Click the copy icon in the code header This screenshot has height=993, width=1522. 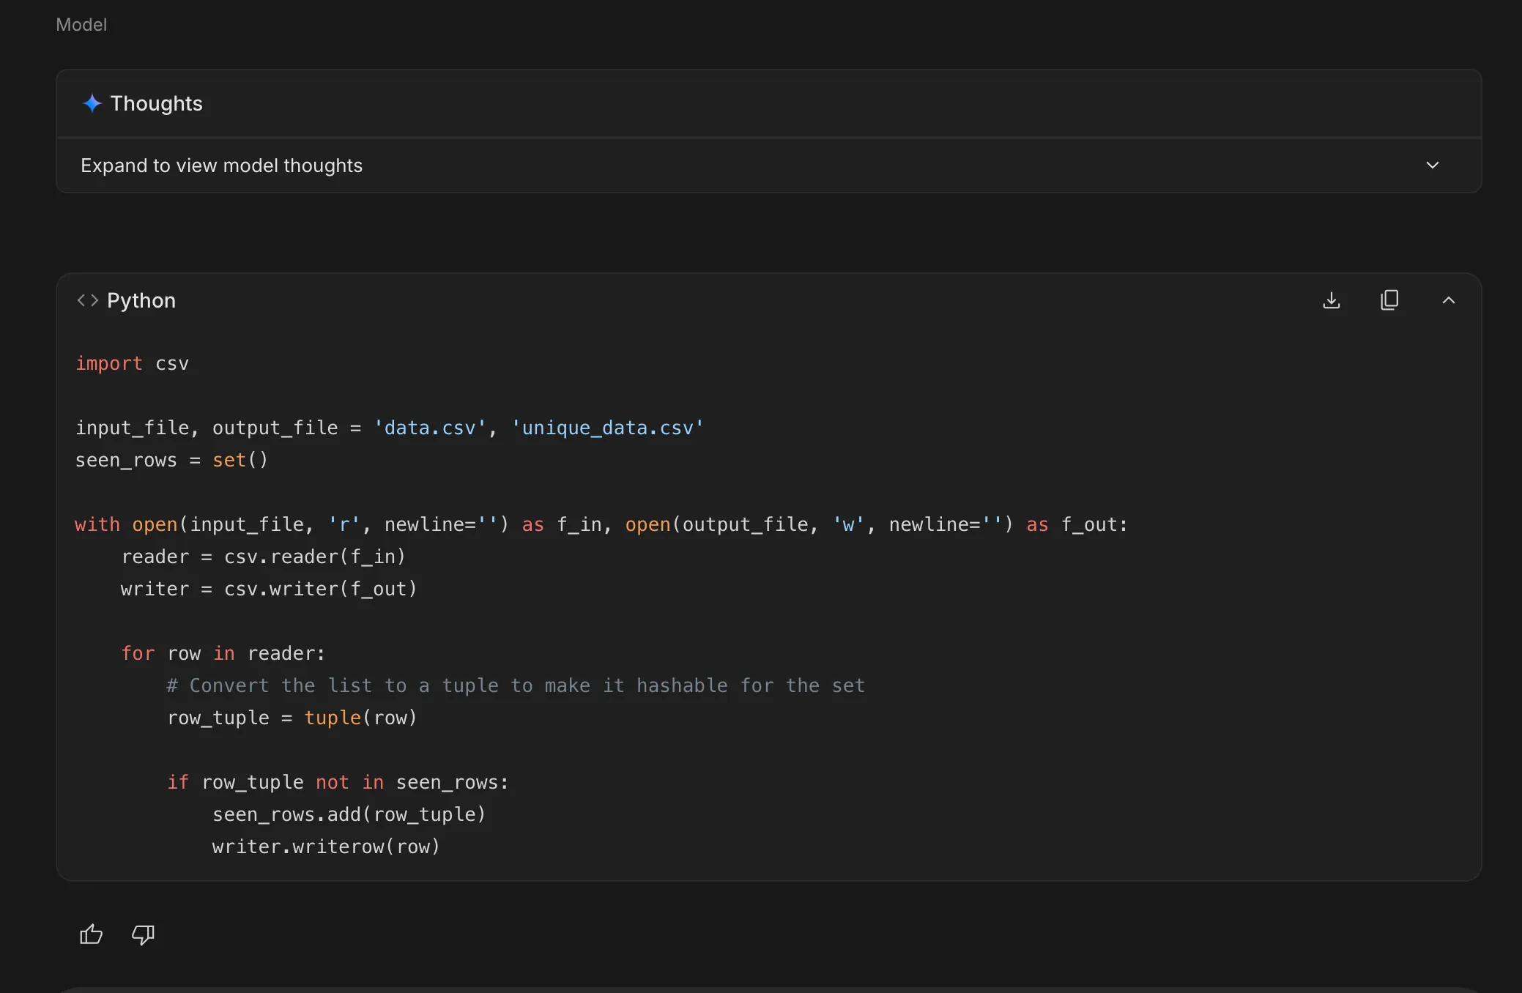click(x=1389, y=300)
